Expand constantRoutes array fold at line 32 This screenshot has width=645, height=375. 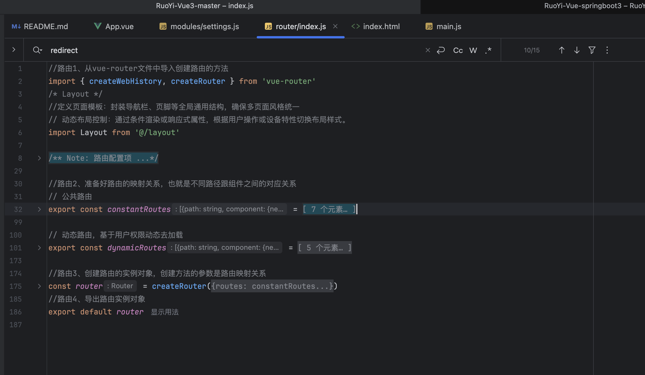[x=39, y=209]
